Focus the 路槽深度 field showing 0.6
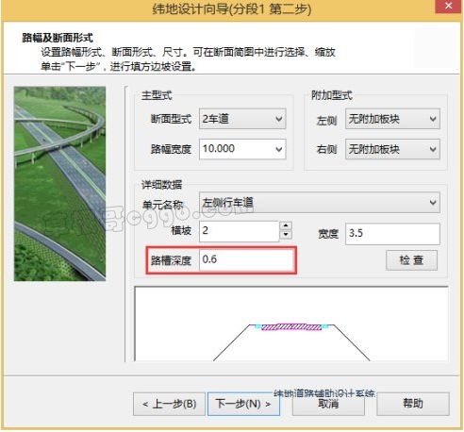This screenshot has height=432, width=464. [246, 259]
